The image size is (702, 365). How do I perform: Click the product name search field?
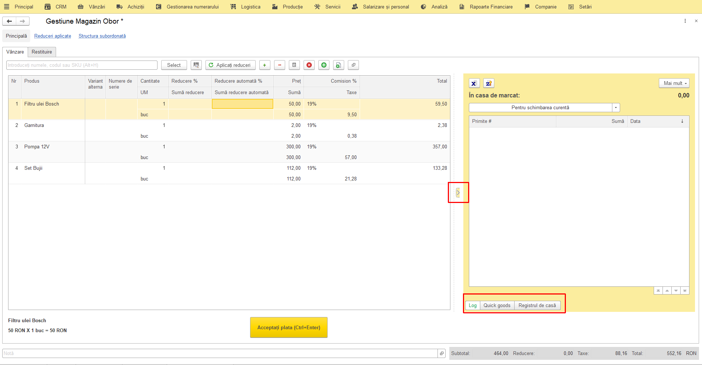pyautogui.click(x=82, y=65)
